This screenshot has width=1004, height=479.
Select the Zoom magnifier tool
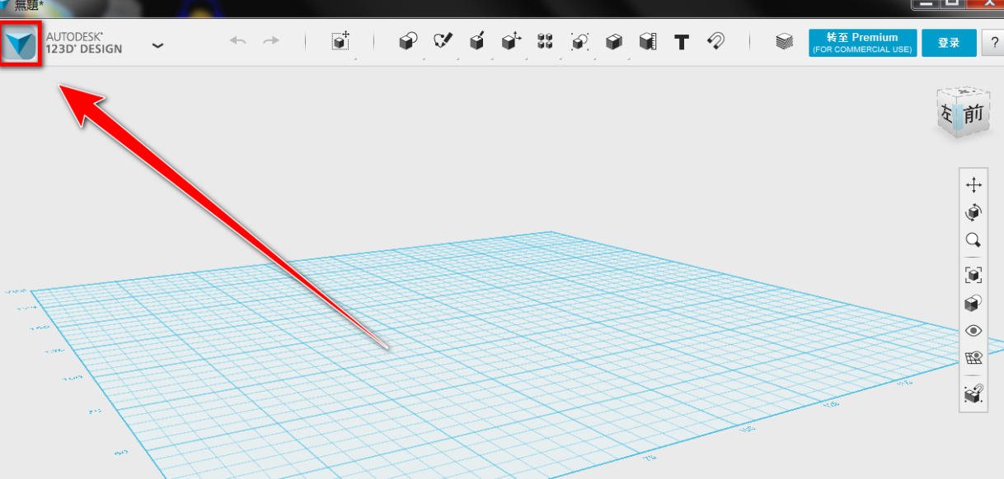click(974, 240)
